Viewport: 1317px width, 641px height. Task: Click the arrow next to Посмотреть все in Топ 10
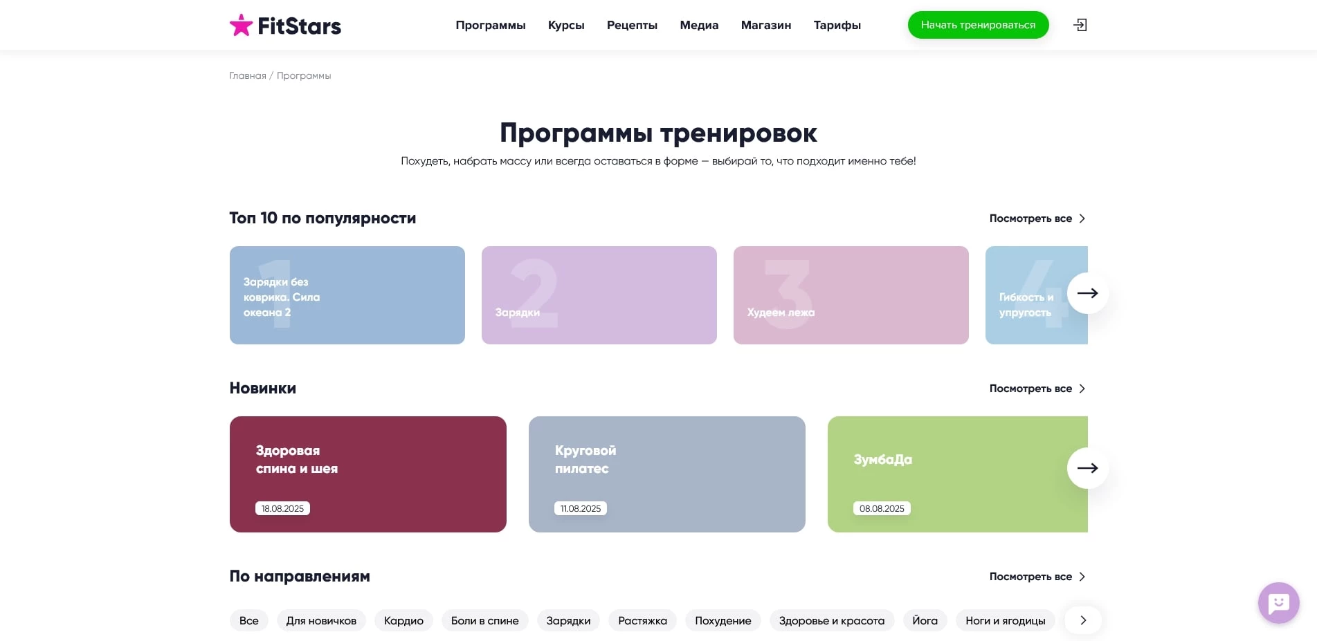(x=1081, y=219)
